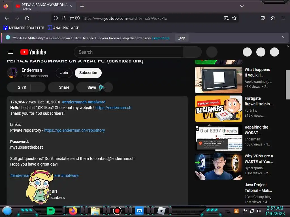290x217 pixels.
Task: Click the browser forward arrow
Action: (17, 18)
